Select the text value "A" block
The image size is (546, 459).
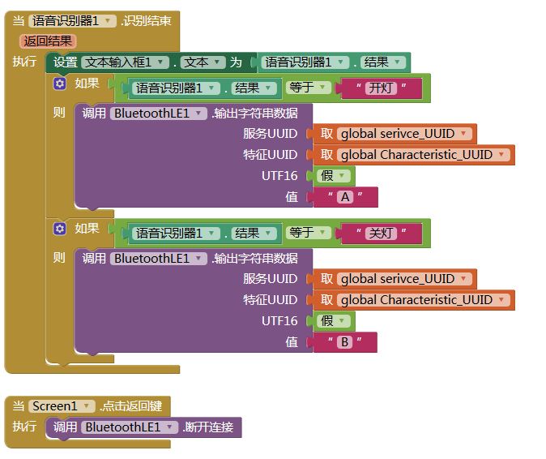pos(345,197)
